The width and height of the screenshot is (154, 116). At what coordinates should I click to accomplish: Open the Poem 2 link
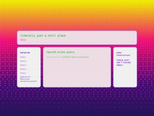click(23, 61)
